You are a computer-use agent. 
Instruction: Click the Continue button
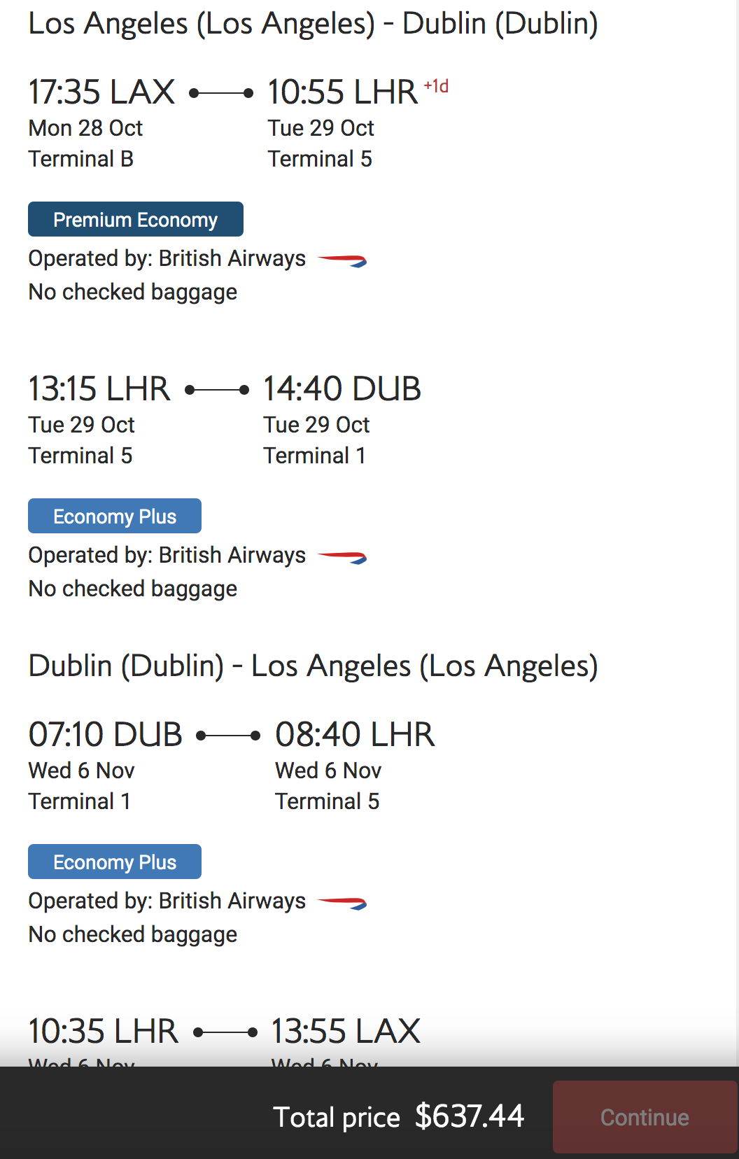pyautogui.click(x=645, y=1117)
